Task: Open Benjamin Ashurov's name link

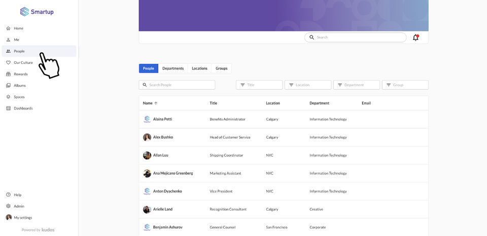Action: (x=168, y=227)
